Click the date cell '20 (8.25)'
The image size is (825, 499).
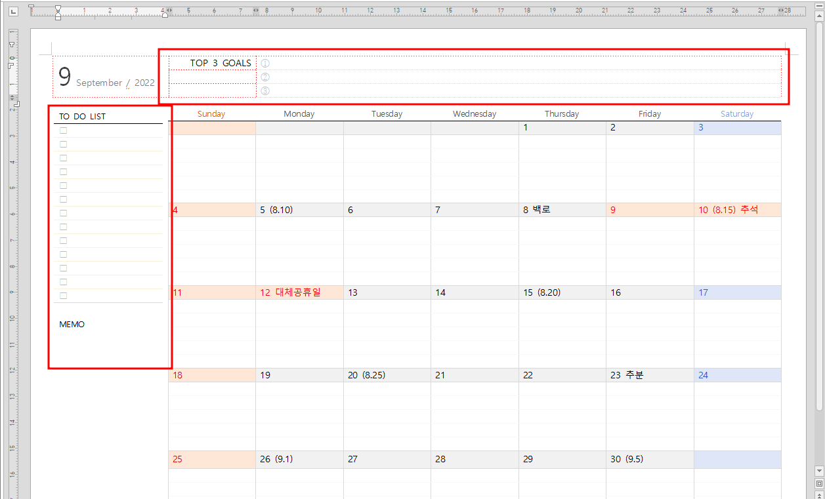click(387, 376)
